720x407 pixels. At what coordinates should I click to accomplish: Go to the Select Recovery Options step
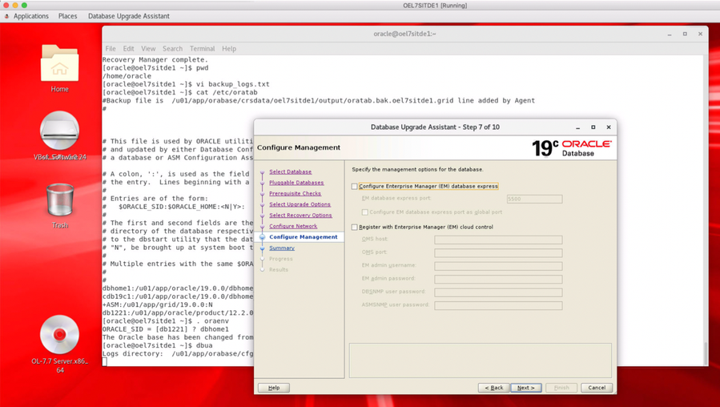300,216
